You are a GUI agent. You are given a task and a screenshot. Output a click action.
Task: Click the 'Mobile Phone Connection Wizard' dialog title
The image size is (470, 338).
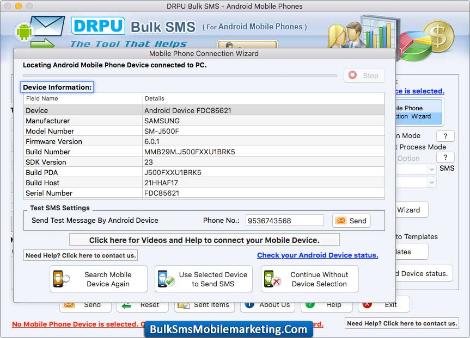point(204,54)
